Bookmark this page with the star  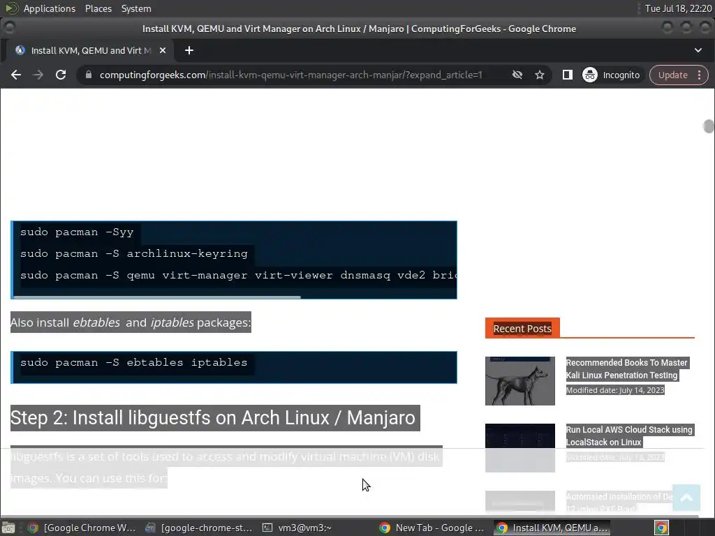[x=540, y=75]
